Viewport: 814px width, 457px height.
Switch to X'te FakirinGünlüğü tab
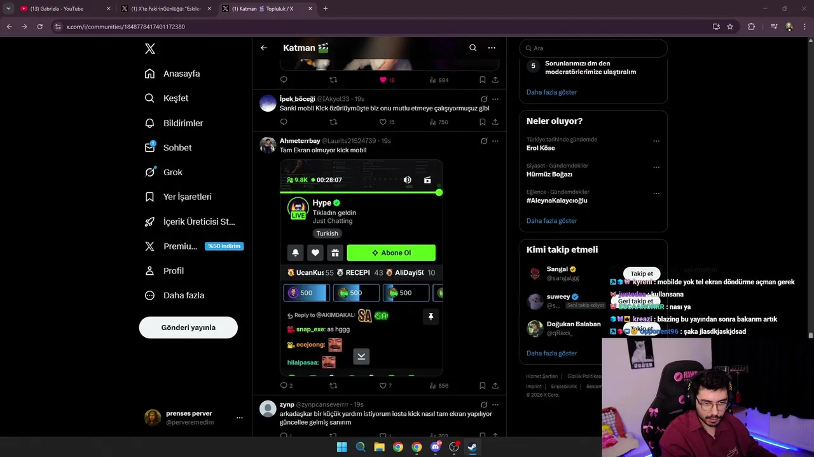[x=165, y=9]
